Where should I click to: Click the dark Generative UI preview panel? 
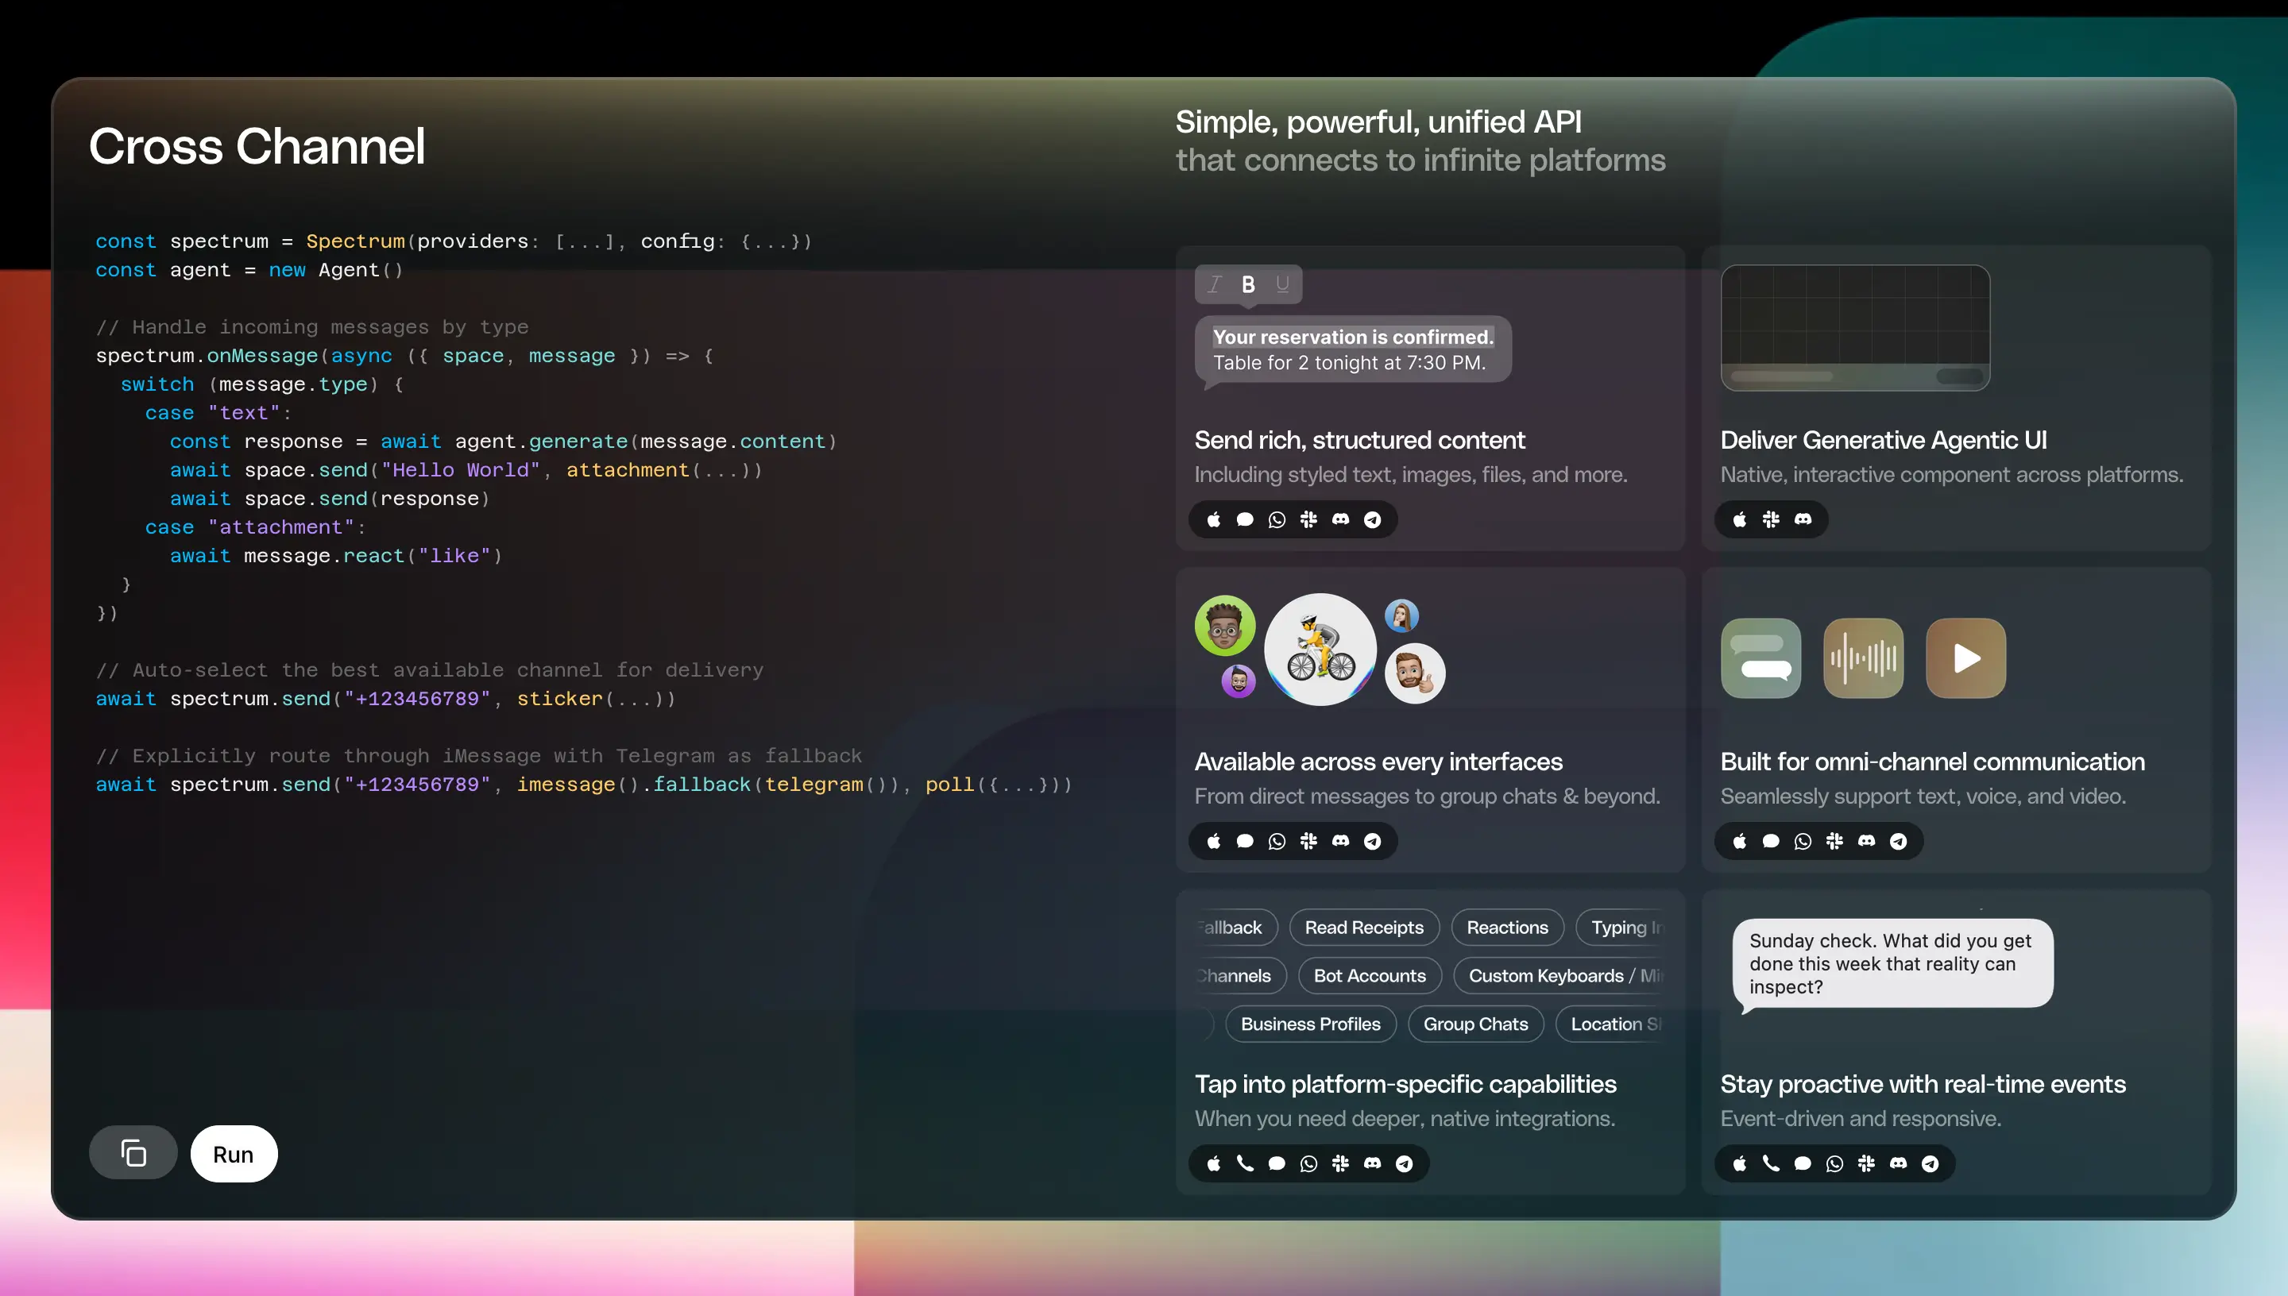click(x=1855, y=327)
